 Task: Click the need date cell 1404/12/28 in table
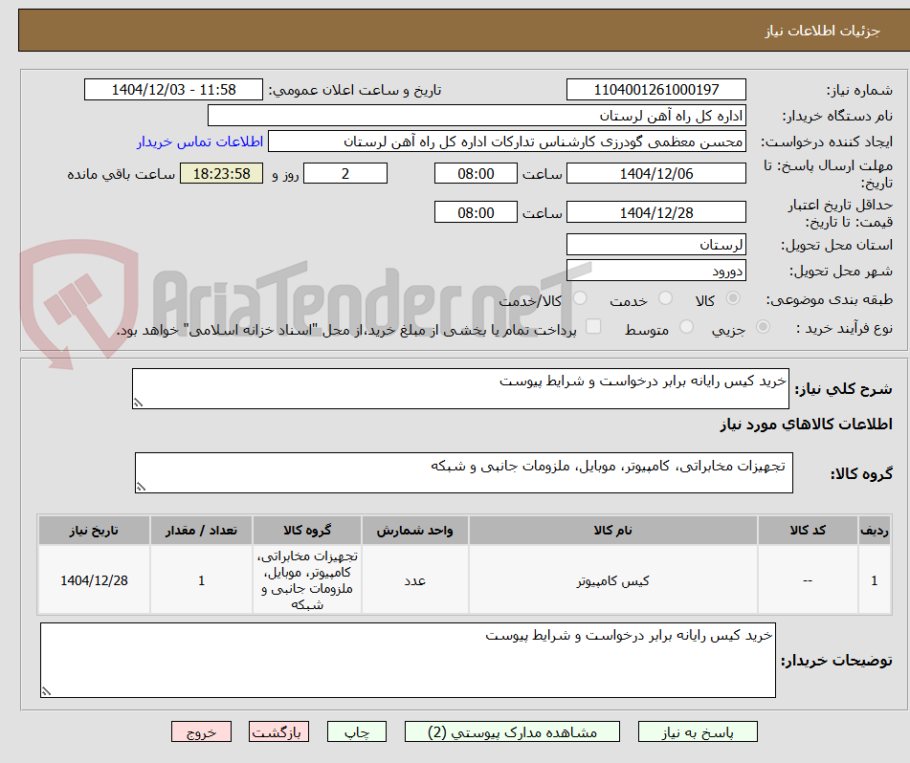click(x=94, y=580)
